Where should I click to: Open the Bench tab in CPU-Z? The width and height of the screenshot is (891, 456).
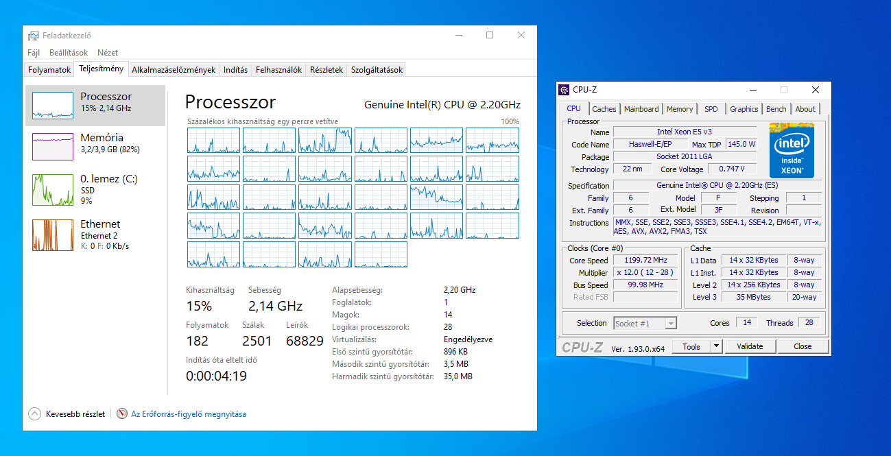(776, 109)
